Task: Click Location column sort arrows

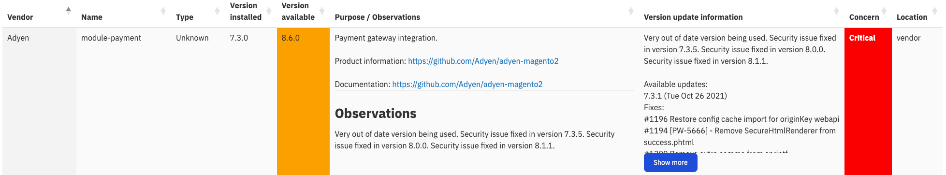Action: (x=935, y=11)
